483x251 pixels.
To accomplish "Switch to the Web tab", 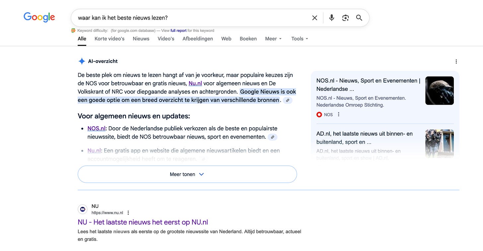I will click(226, 38).
